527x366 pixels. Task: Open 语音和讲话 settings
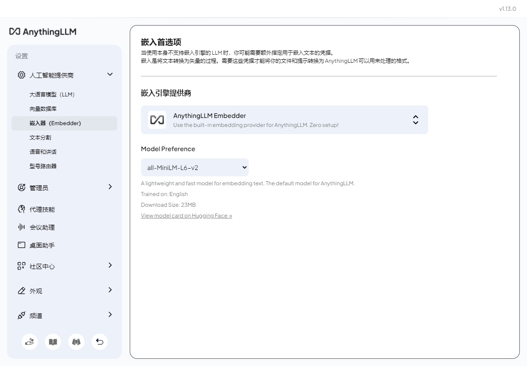click(43, 152)
